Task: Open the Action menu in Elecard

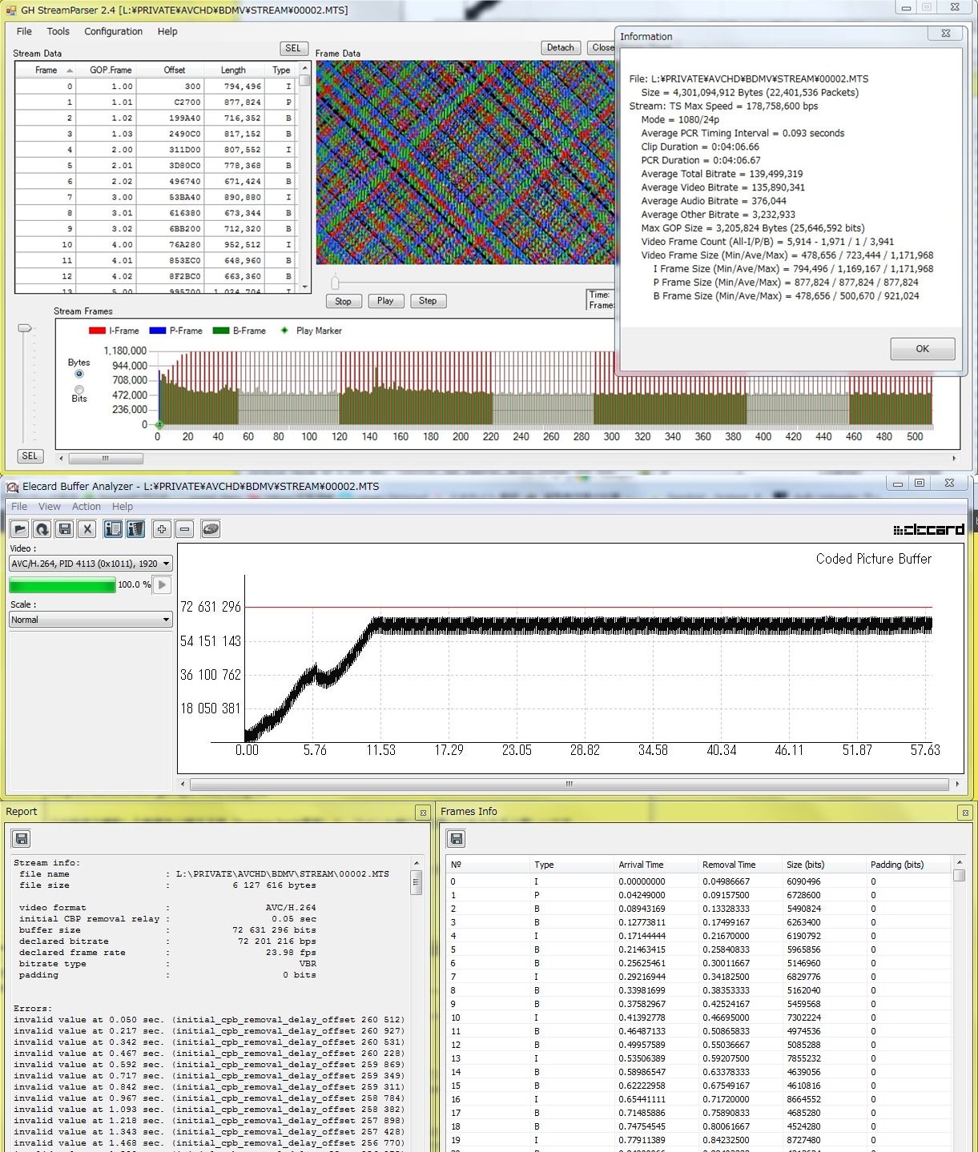Action: tap(86, 507)
